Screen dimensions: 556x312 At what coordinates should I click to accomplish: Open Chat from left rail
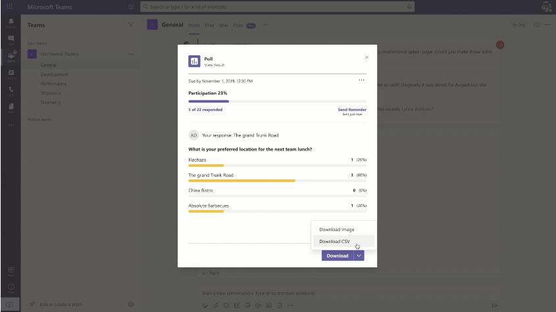click(11, 40)
